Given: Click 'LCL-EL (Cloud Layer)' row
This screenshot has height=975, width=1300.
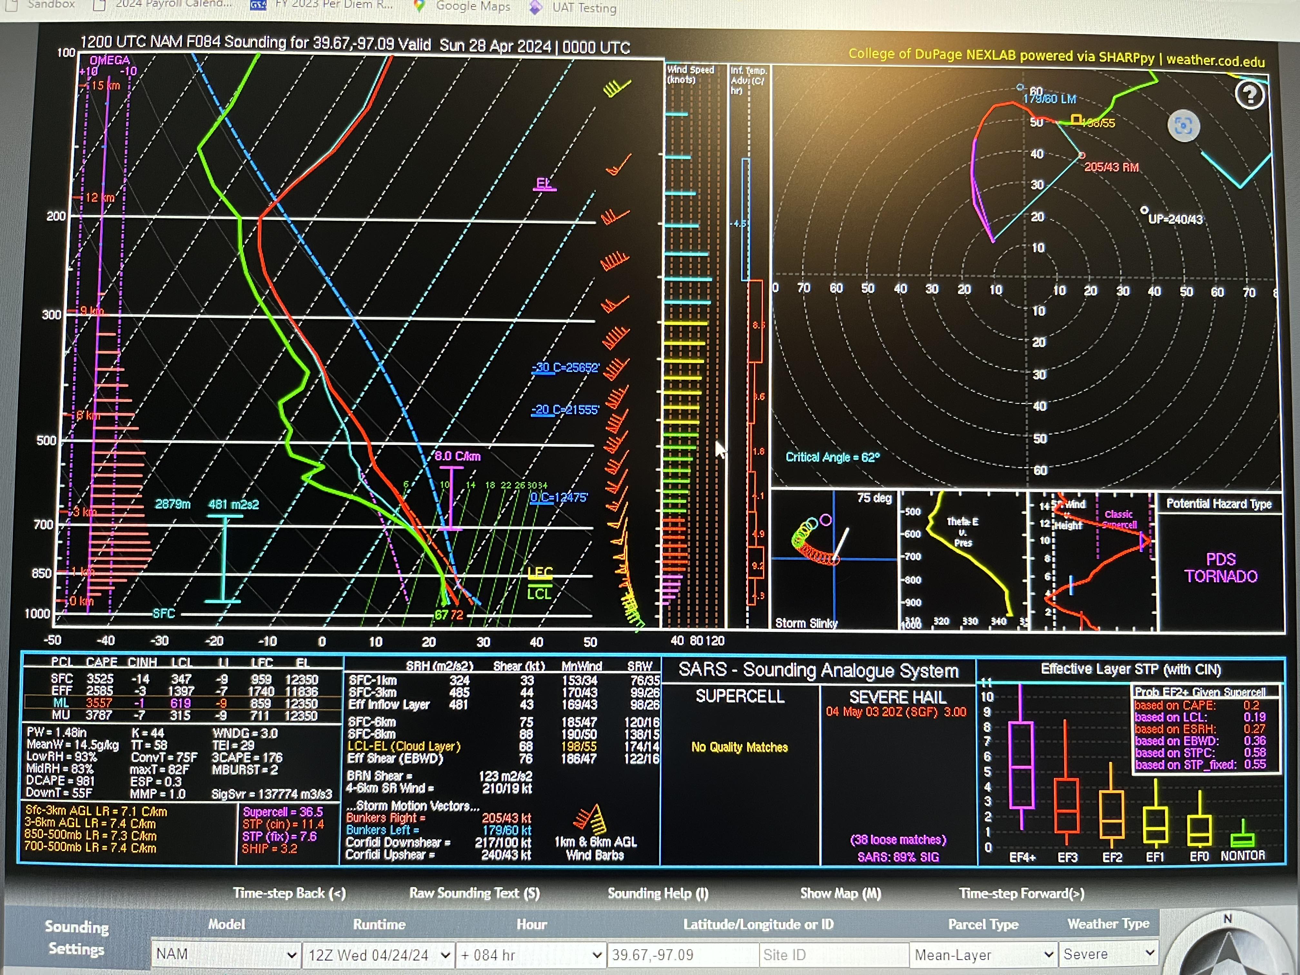Looking at the screenshot, I should pyautogui.click(x=503, y=746).
